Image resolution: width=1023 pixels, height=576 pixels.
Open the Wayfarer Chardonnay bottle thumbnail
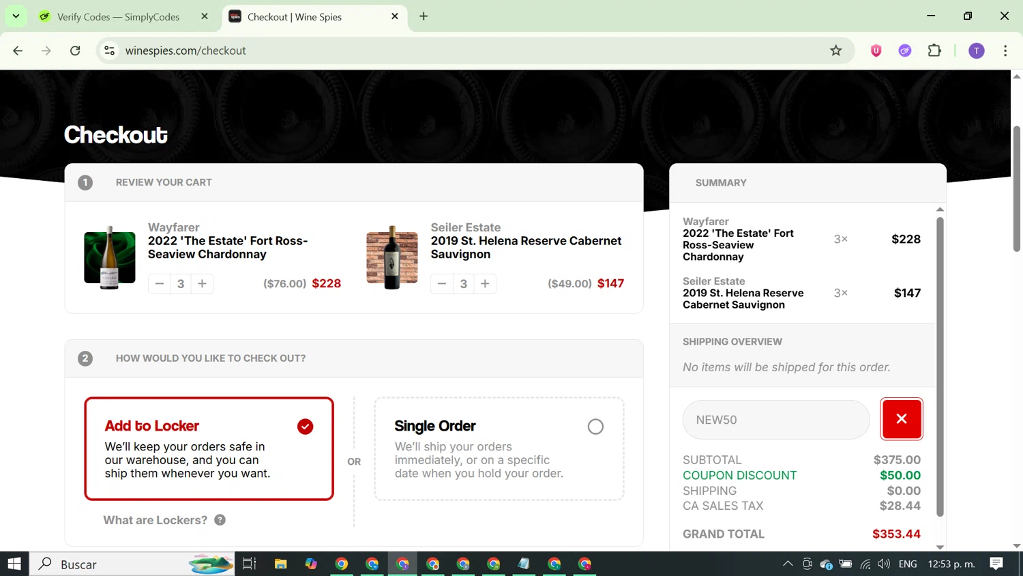coord(110,258)
